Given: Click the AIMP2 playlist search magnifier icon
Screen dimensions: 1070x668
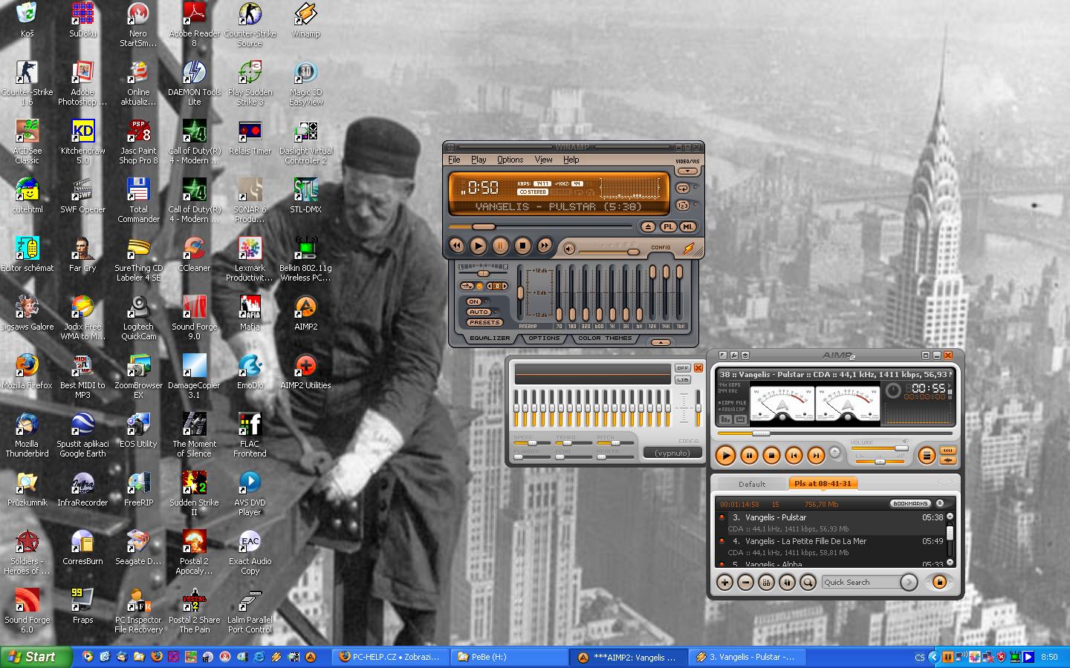Looking at the screenshot, I should [x=808, y=583].
